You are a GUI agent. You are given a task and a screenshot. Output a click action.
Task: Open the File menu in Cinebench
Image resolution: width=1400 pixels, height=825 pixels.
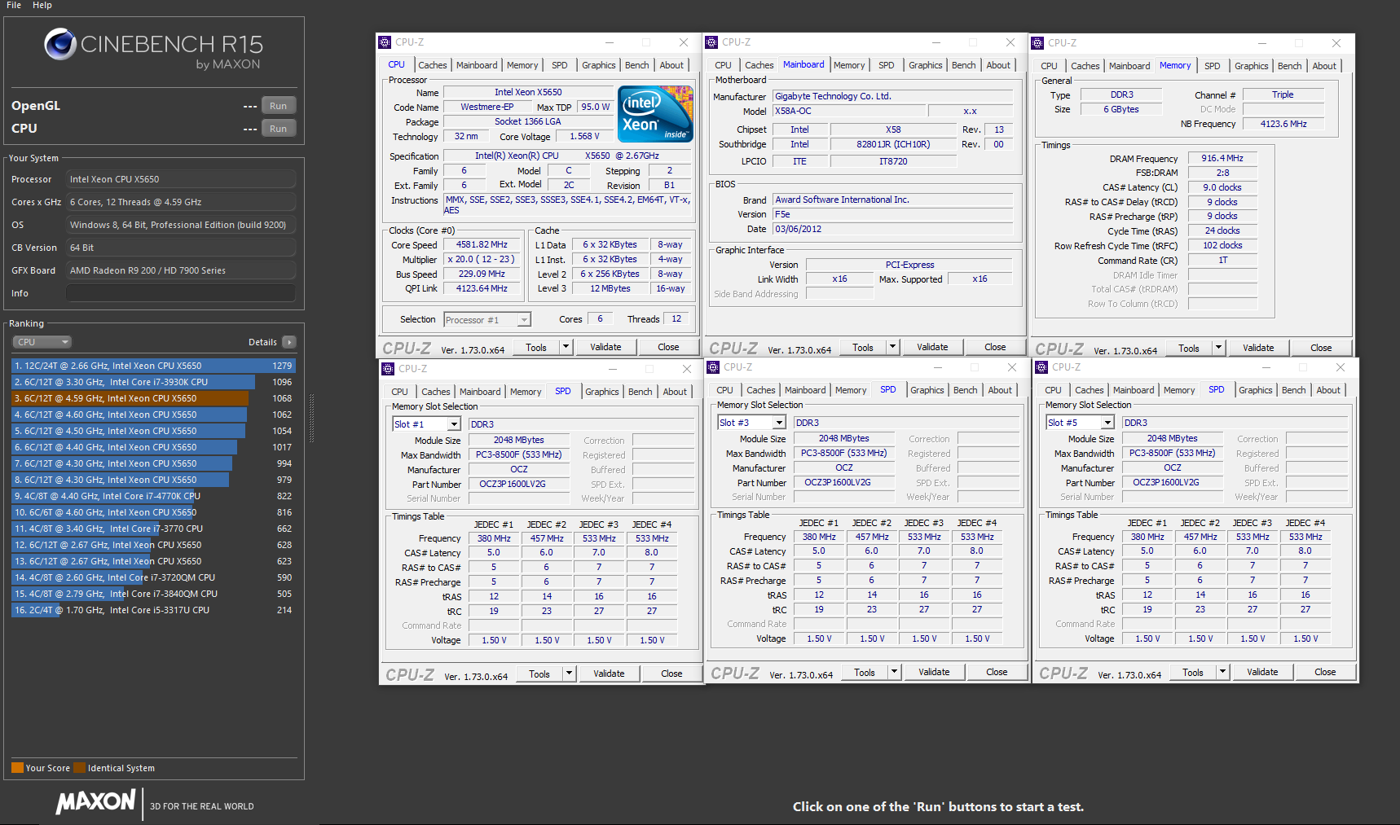[14, 5]
